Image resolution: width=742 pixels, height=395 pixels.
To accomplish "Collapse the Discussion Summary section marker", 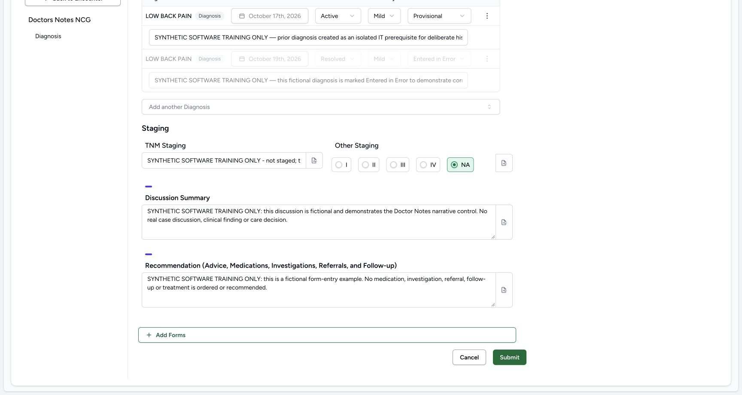I will point(149,187).
